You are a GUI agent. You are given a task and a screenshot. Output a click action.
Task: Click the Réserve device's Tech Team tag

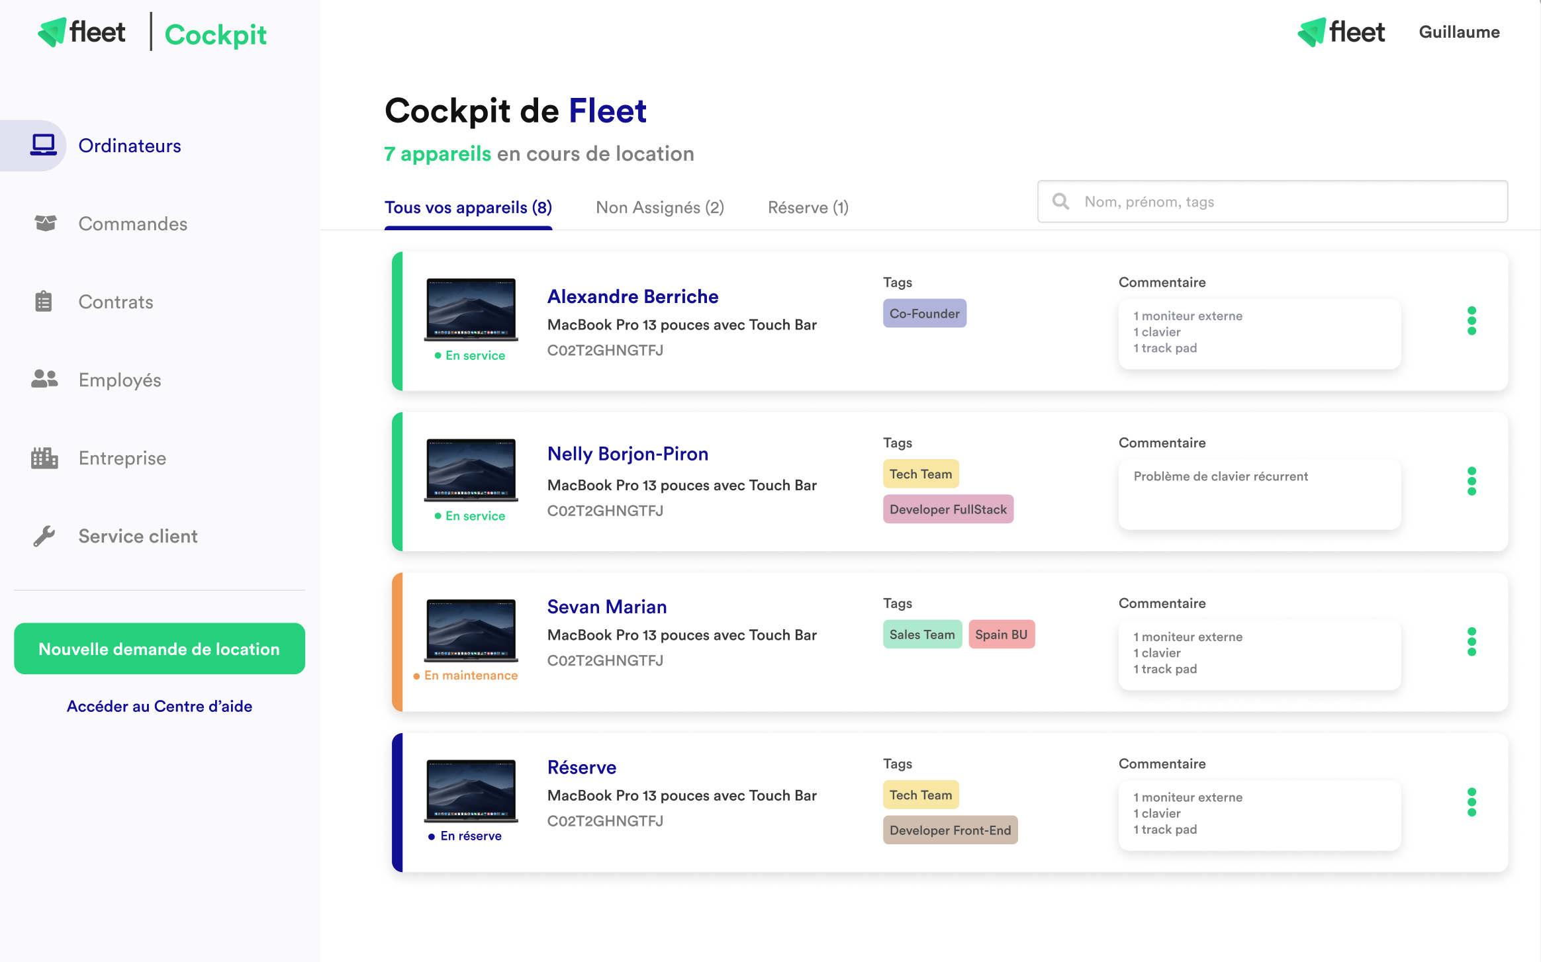click(x=920, y=795)
